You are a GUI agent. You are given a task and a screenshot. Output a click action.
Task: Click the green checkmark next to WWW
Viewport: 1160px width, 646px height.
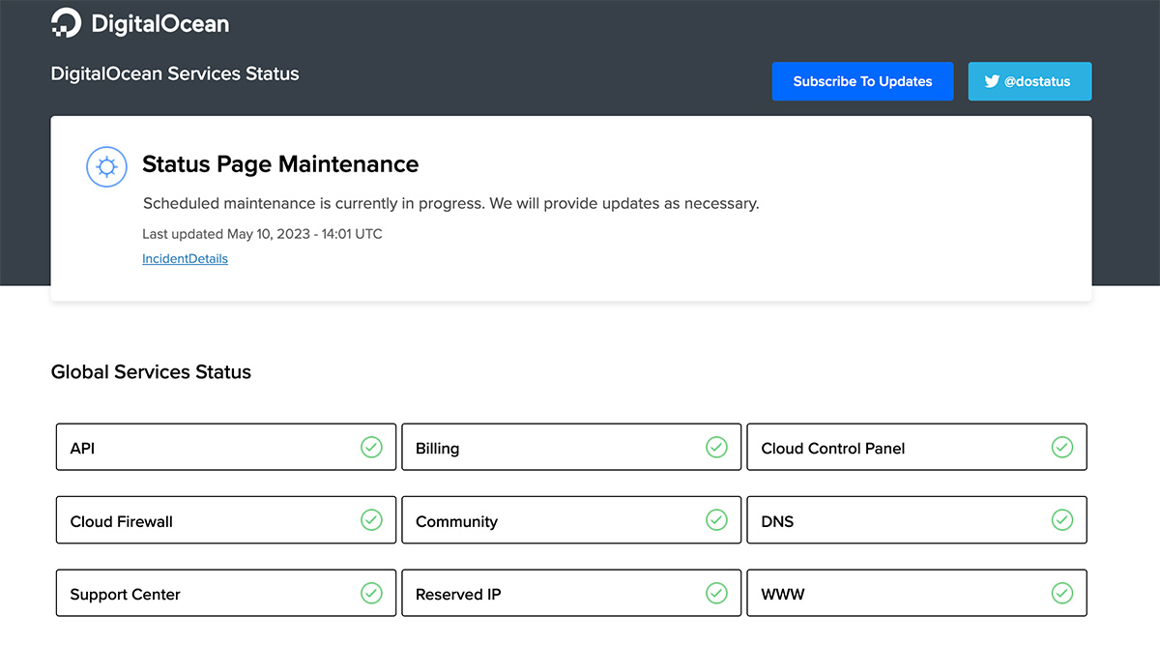coord(1062,592)
